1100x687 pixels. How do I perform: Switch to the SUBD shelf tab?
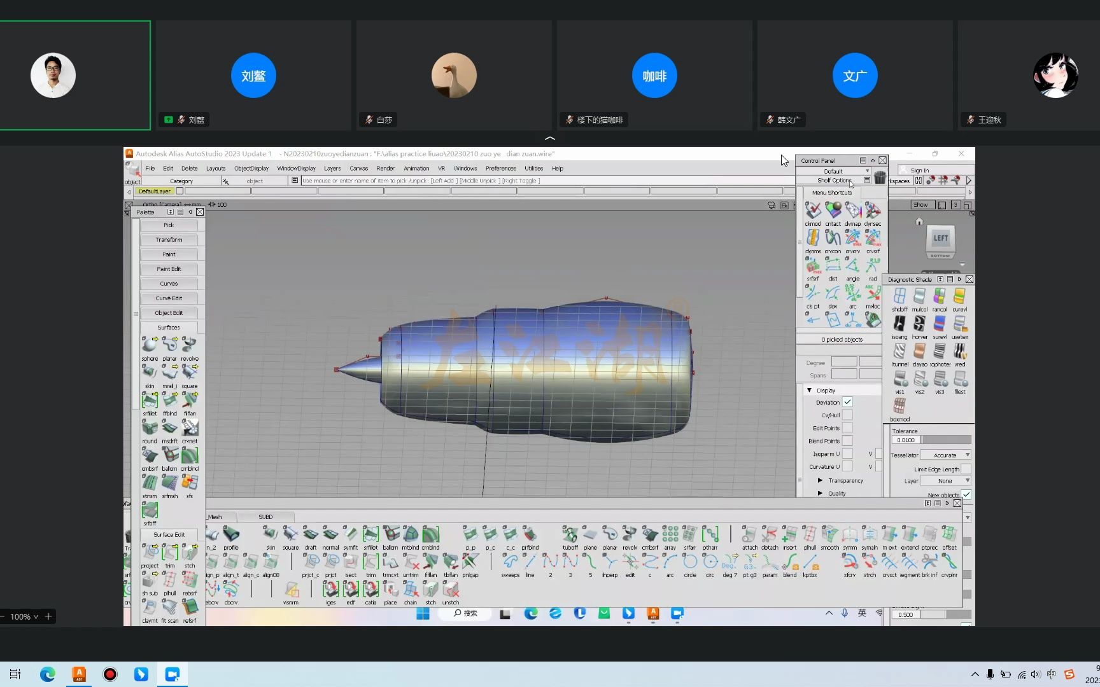265,517
